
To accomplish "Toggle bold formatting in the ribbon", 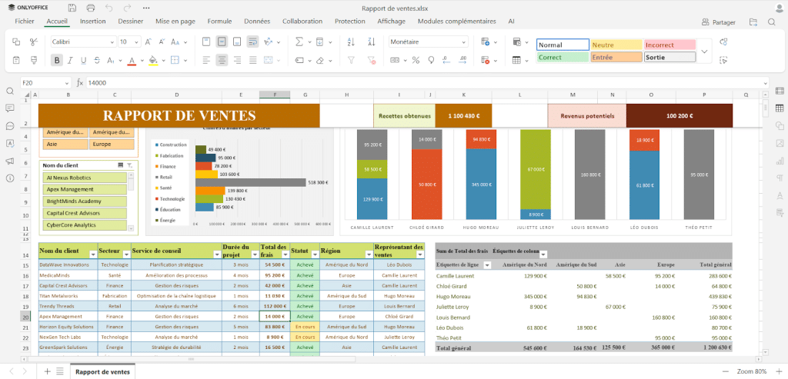I will coord(56,59).
